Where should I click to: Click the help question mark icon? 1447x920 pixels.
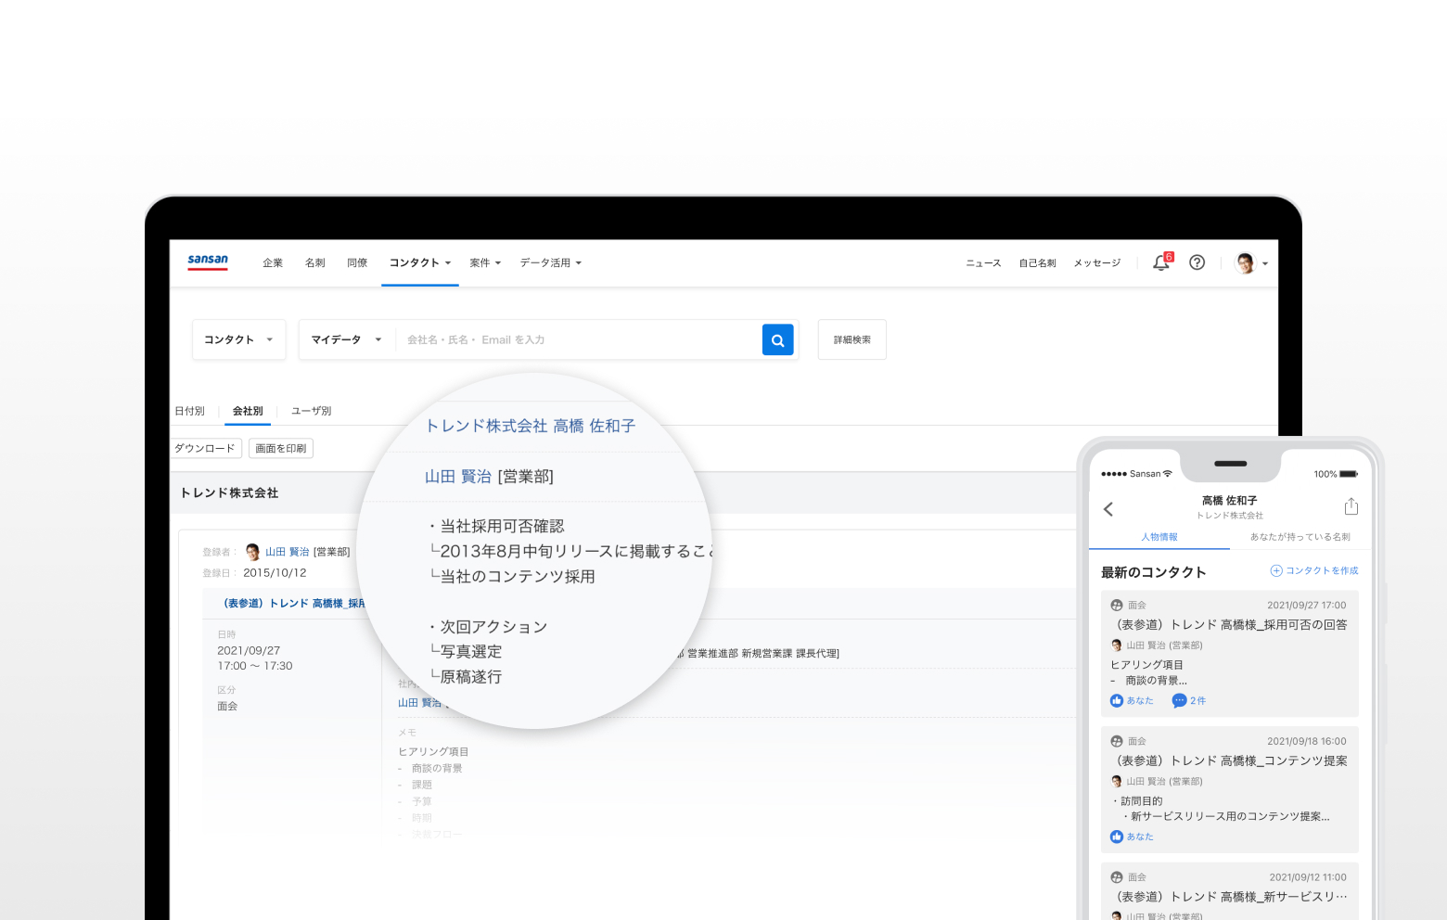(1197, 262)
